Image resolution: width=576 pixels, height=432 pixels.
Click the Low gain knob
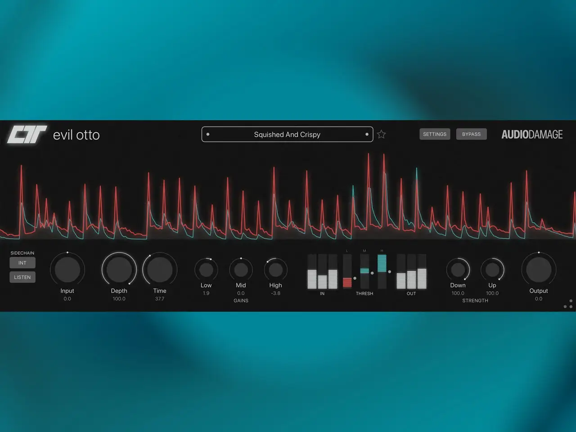(x=206, y=270)
